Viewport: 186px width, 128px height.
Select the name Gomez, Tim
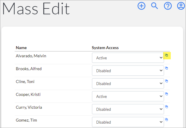(x=26, y=120)
